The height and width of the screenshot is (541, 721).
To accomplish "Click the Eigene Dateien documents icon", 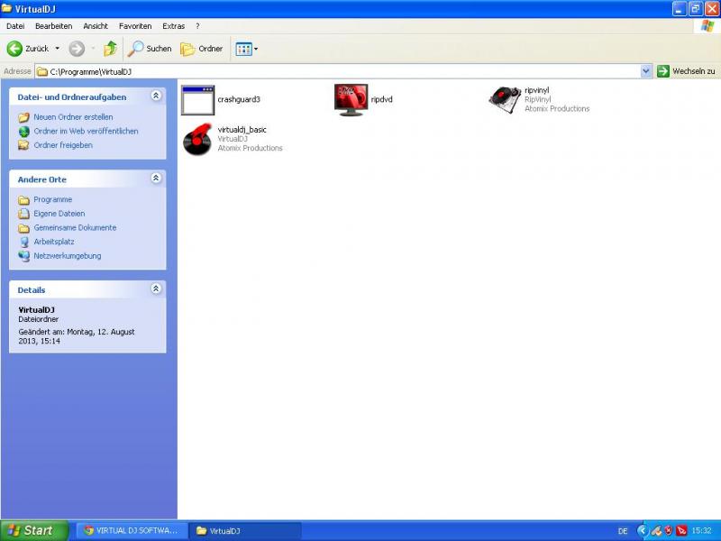I will (x=24, y=214).
